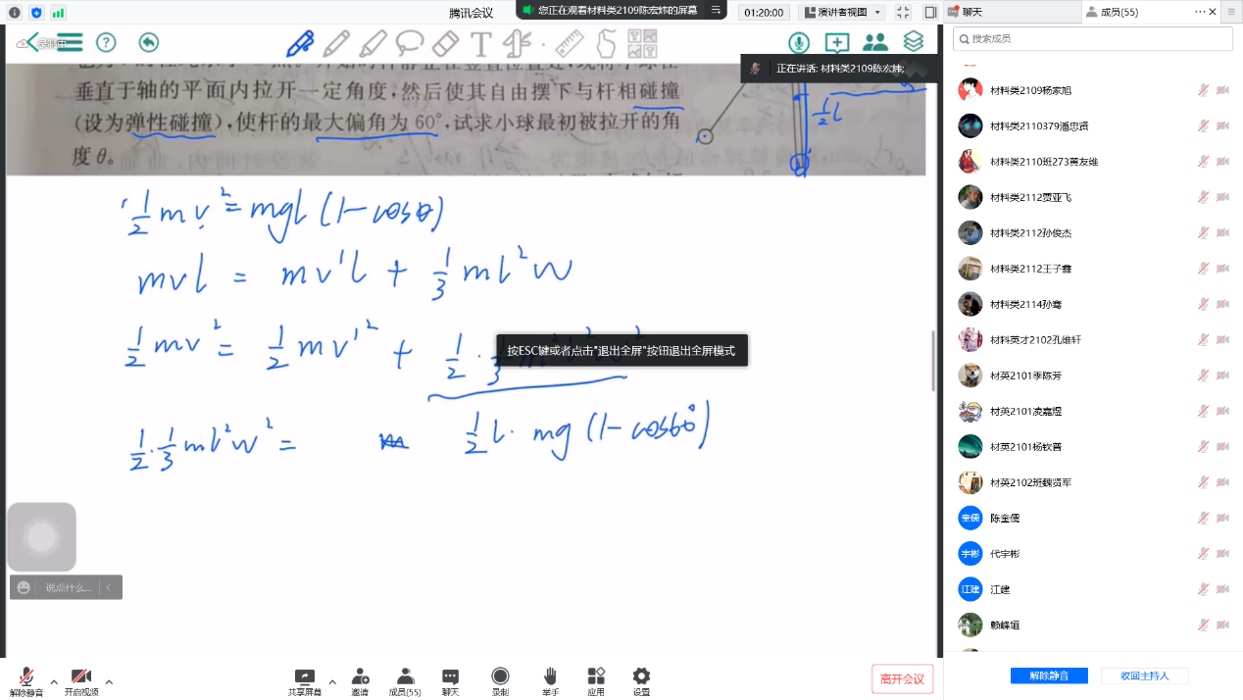Click the 搜索成员 search field
Screen dimensions: 1243x700
point(1098,39)
